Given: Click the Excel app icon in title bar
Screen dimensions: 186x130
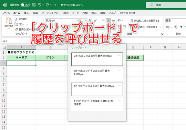Looking at the screenshot, I should pos(5,5).
